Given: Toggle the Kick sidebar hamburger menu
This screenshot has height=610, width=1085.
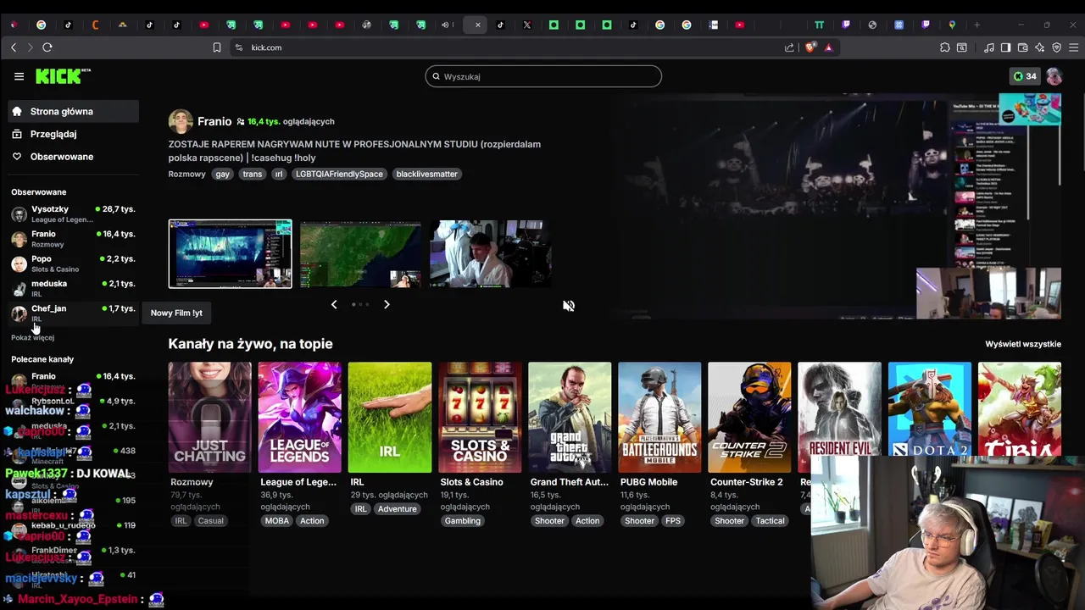Looking at the screenshot, I should [19, 76].
